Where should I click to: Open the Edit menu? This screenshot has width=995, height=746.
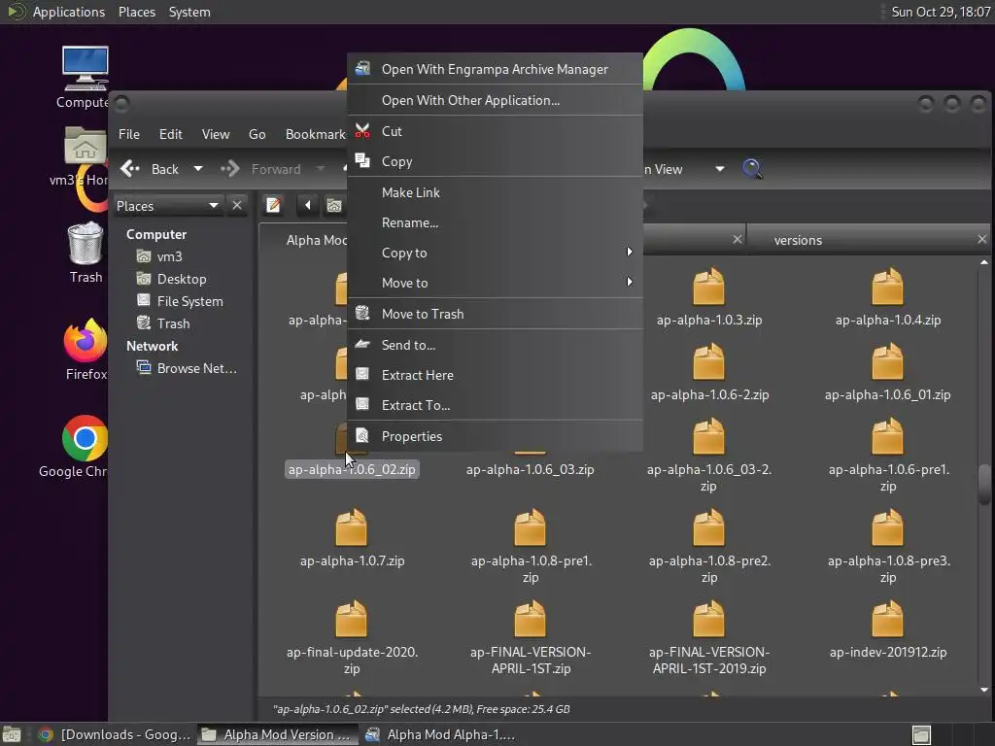170,134
